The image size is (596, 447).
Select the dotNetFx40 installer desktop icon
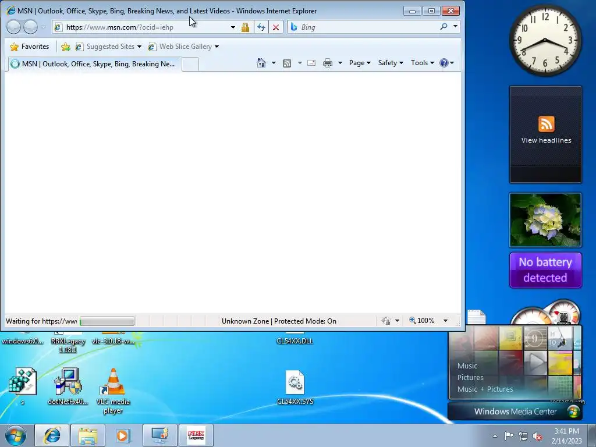pyautogui.click(x=68, y=386)
